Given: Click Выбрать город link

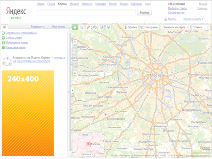Looking at the screenshot, I should [177, 8].
